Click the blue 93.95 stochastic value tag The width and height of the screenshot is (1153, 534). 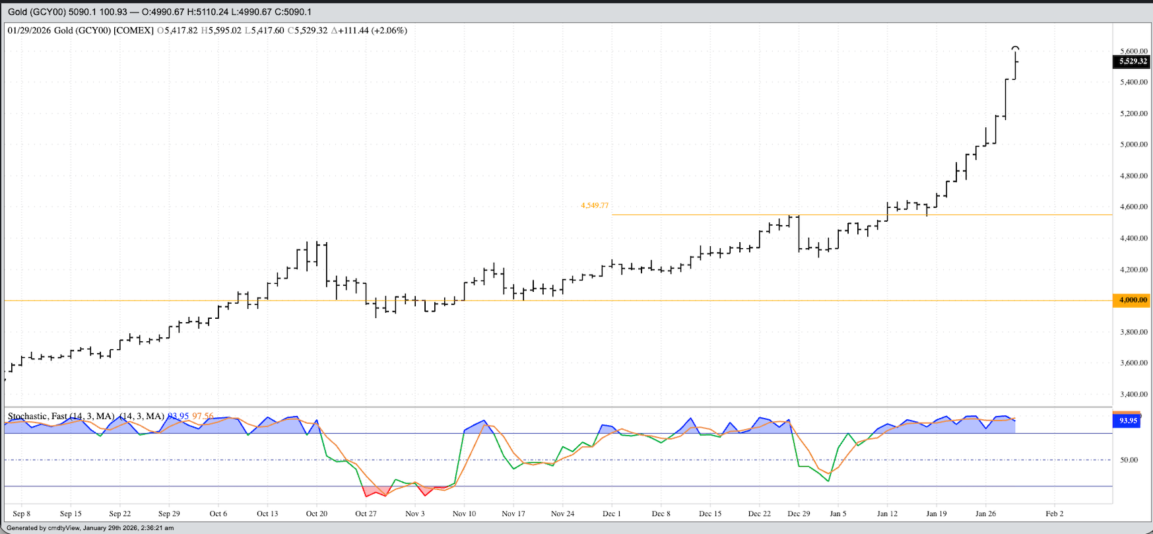pos(1127,420)
